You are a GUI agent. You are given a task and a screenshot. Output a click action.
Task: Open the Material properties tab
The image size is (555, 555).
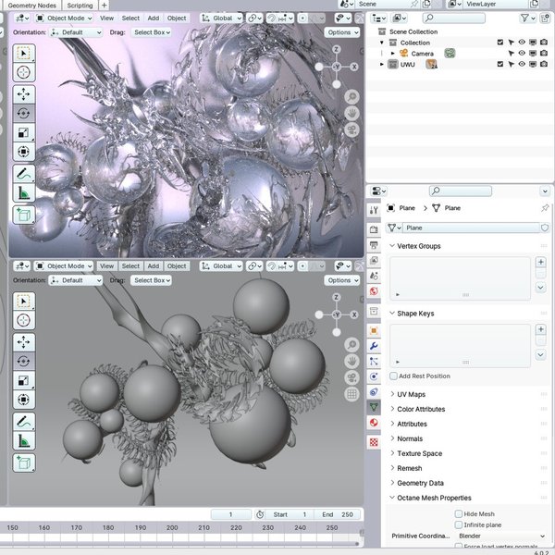pyautogui.click(x=374, y=423)
